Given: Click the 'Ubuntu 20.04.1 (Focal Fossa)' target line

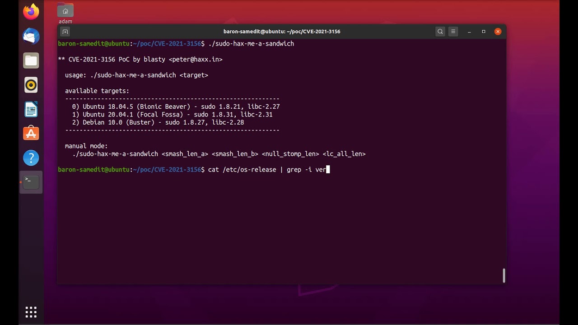Looking at the screenshot, I should [x=172, y=115].
